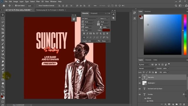Hide the live band and dj shawn layer
The width and height of the screenshot is (188, 106).
[x=140, y=89]
